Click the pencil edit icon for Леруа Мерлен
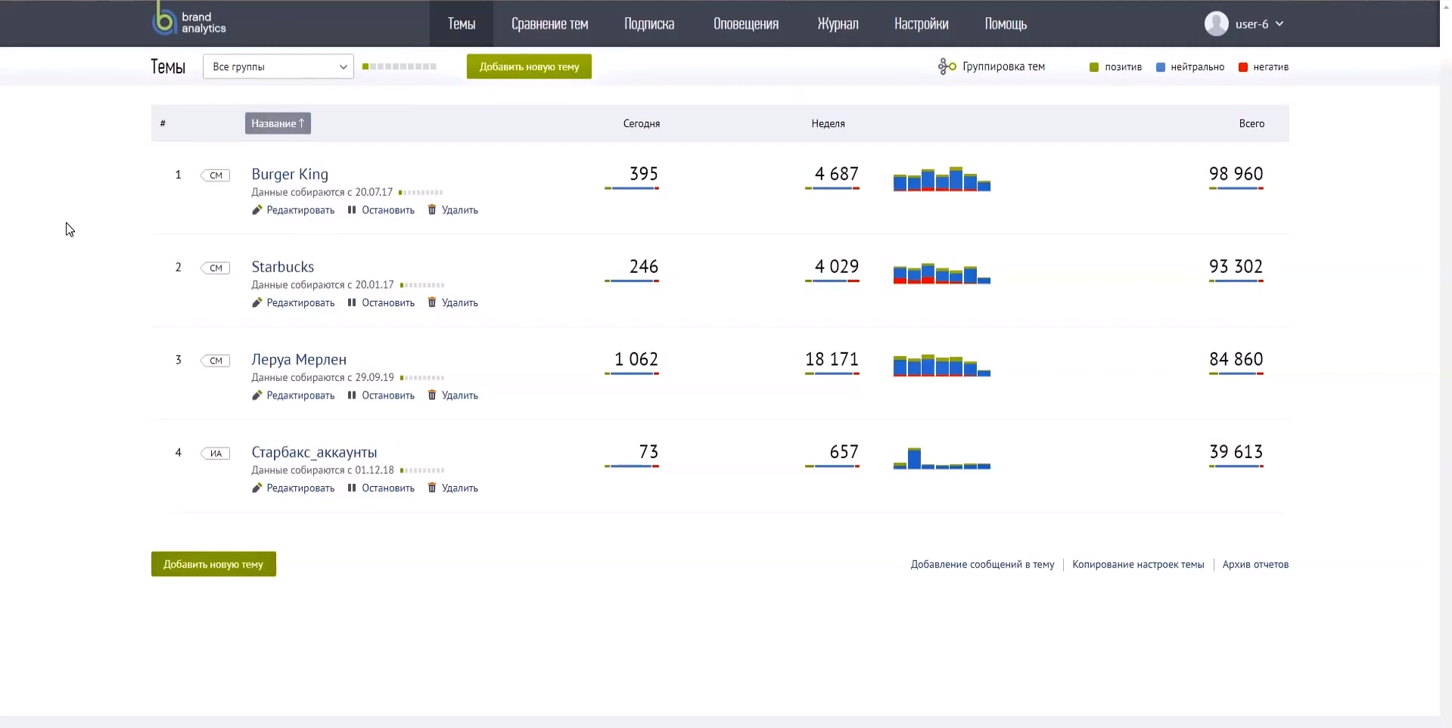 pos(257,395)
